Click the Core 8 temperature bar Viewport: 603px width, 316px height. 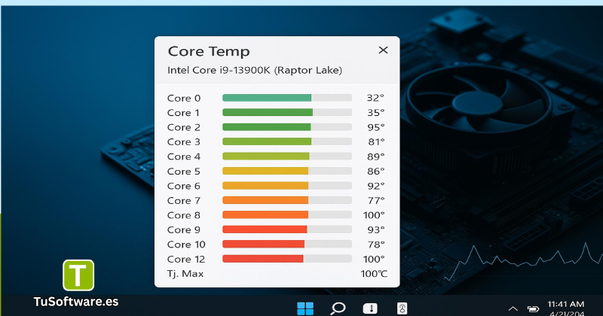click(x=287, y=214)
